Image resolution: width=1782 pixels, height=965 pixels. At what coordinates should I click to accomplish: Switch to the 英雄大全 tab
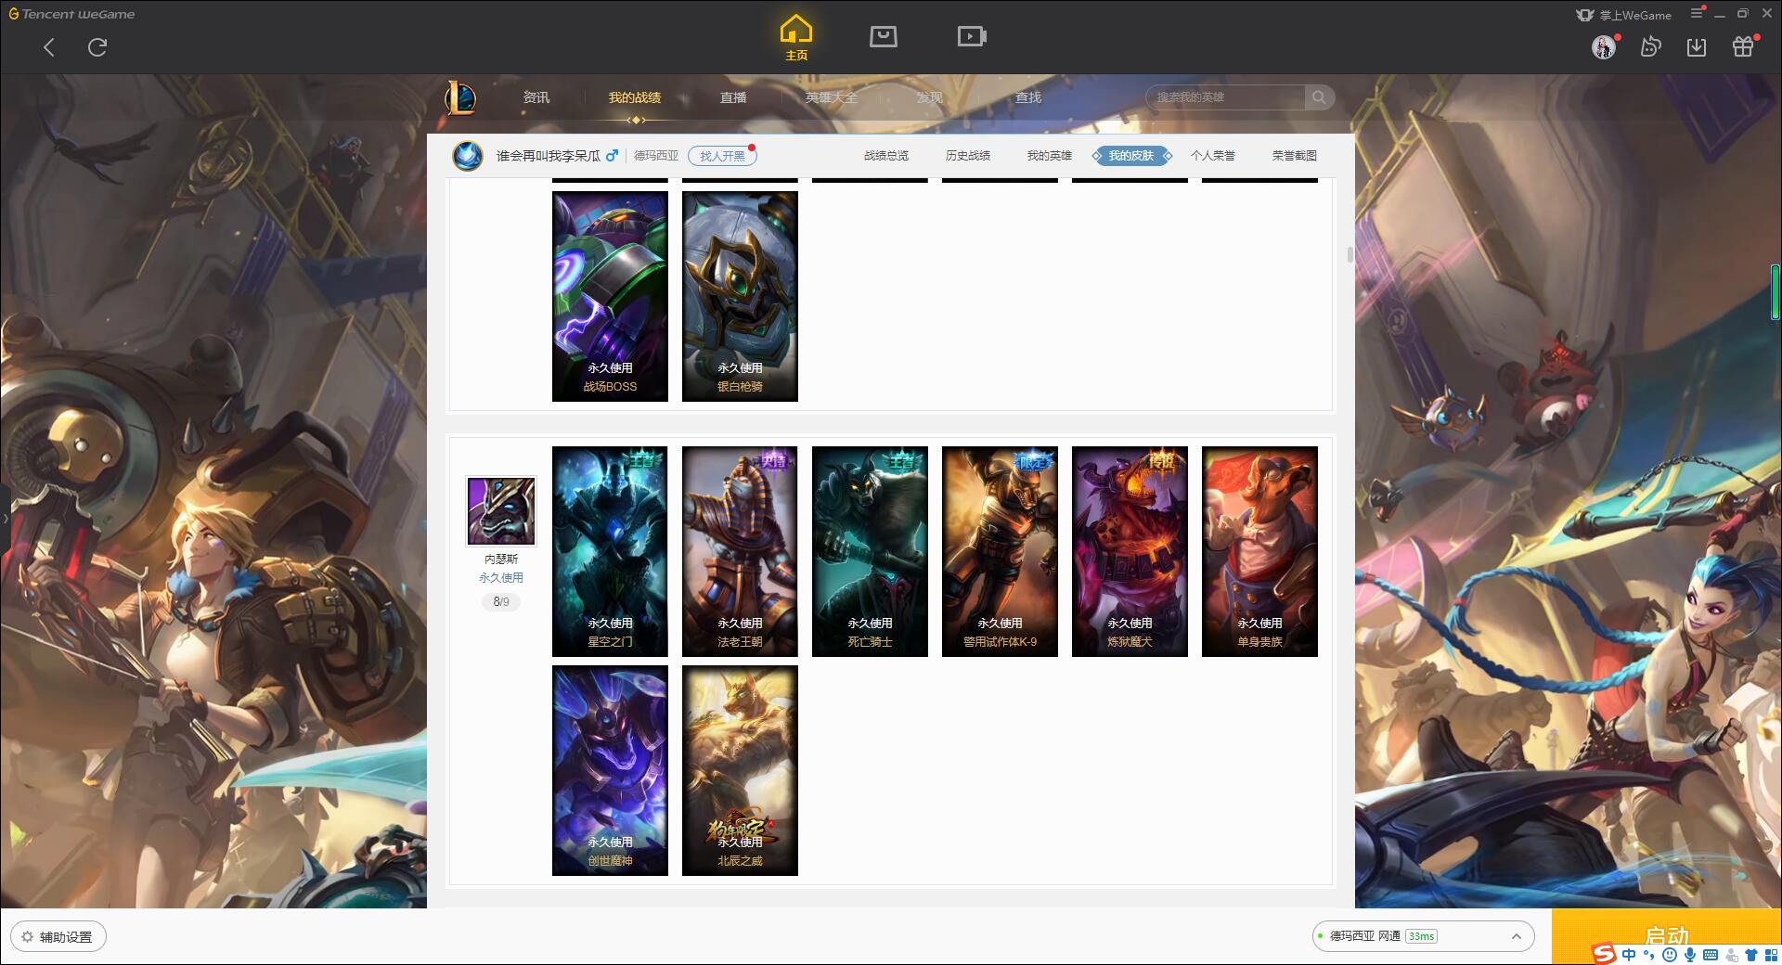tap(832, 97)
